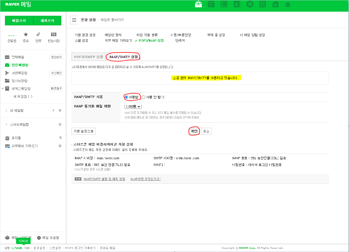Open 전체메일 all mail folder
Image resolution: width=349 pixels, height=252 pixels.
18,57
